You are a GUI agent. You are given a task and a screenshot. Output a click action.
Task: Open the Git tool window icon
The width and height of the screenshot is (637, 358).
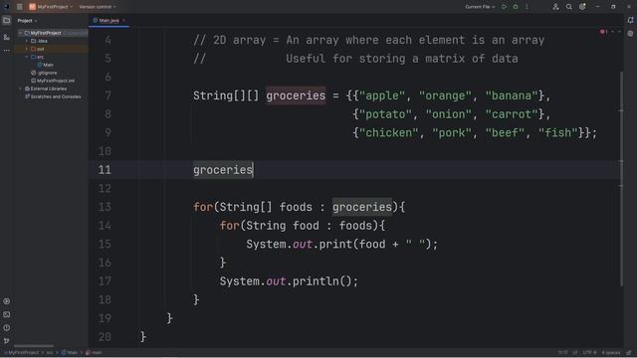(x=7, y=340)
